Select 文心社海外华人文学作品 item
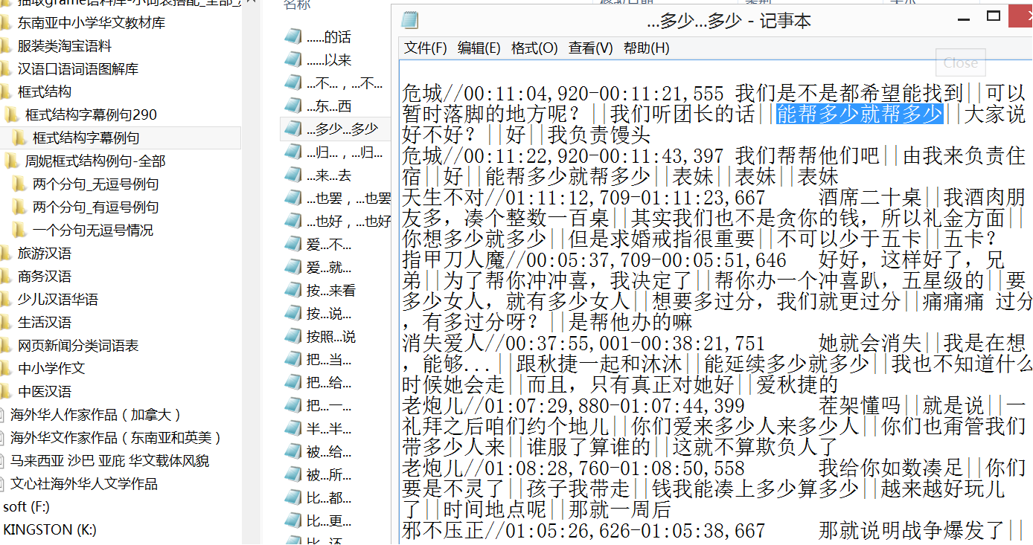This screenshot has width=1033, height=545. click(84, 484)
